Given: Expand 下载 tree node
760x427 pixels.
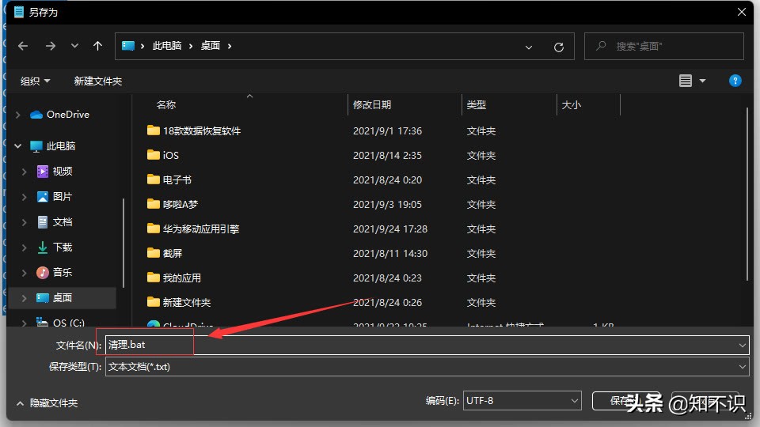Looking at the screenshot, I should pos(25,247).
